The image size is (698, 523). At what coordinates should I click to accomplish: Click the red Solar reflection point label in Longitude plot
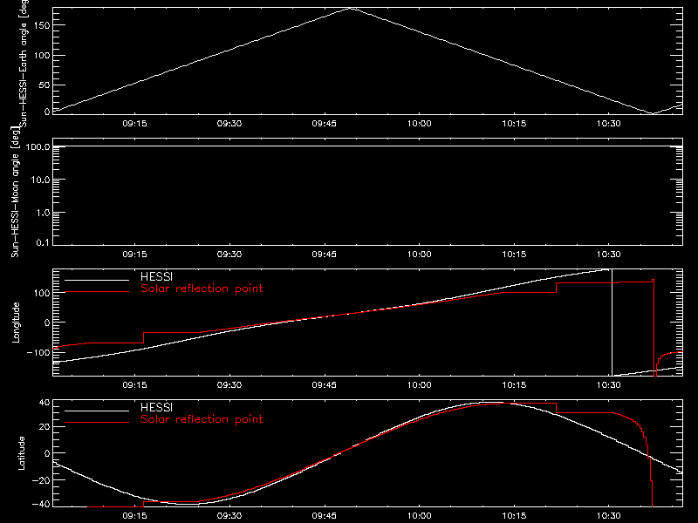click(202, 289)
